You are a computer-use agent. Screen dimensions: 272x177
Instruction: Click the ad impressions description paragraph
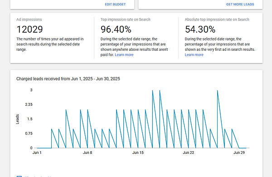click(50, 44)
